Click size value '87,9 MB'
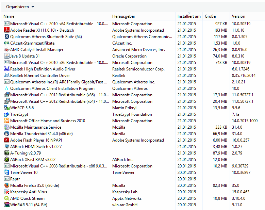The image size is (265, 210). point(220,153)
